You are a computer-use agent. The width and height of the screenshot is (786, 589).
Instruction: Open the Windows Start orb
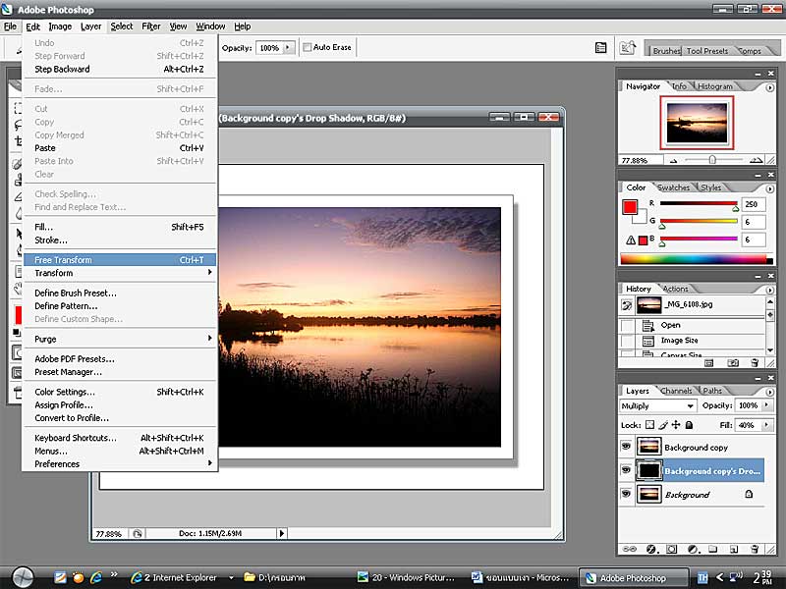pos(22,577)
